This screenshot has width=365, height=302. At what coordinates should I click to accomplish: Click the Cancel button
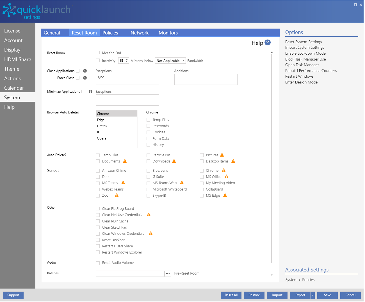350,295
